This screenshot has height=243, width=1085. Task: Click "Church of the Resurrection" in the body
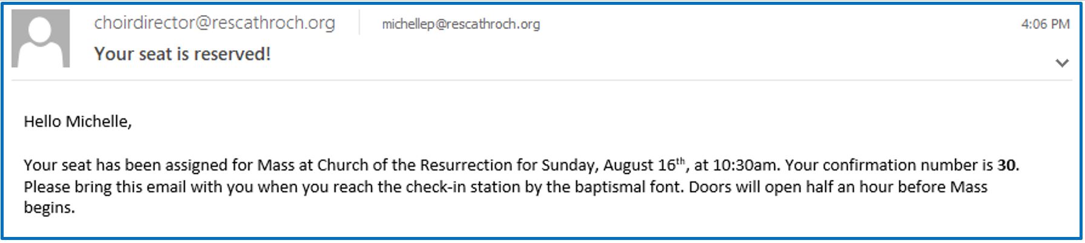415,165
